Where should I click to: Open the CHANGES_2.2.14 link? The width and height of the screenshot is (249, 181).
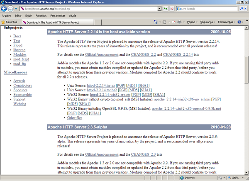point(178,54)
